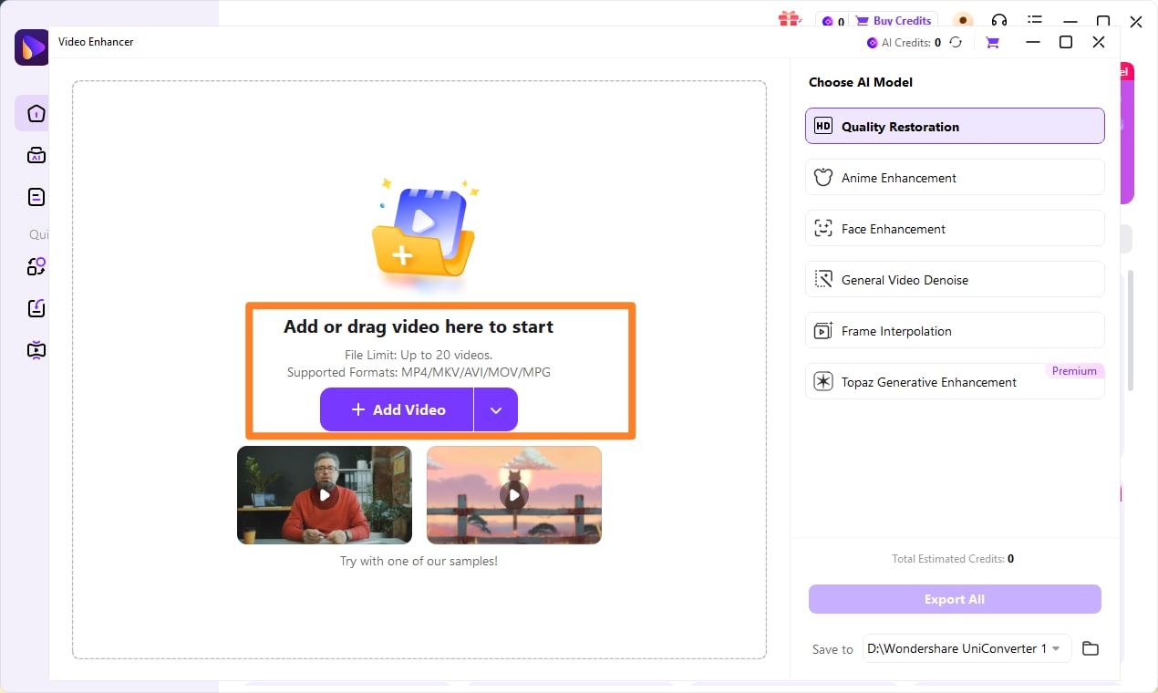Screen dimensions: 1158x693
Task: Open the Downloader tool in the sidebar
Action: 35,307
